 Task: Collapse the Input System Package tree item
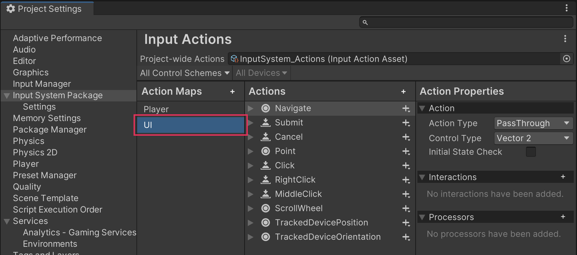(6, 96)
